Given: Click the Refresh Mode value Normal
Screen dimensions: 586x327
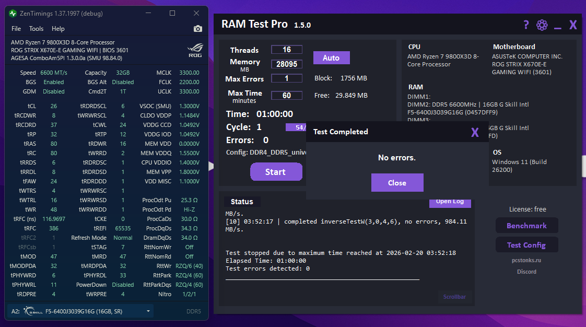Looking at the screenshot, I should pos(123,238).
